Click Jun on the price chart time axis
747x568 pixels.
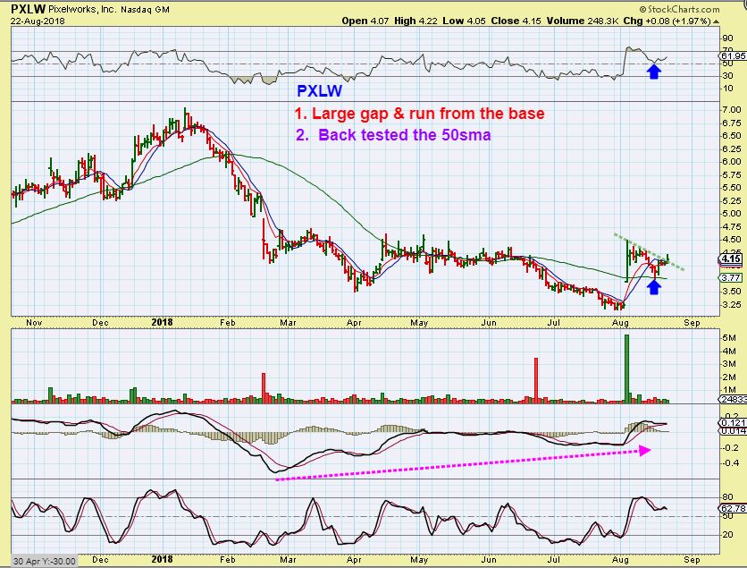point(489,322)
